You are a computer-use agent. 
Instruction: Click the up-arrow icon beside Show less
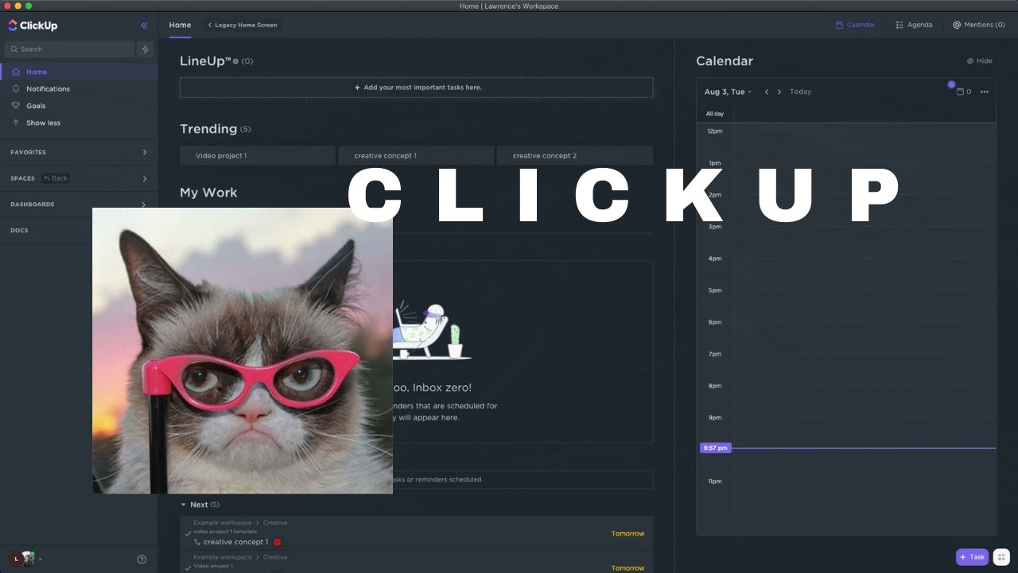point(16,123)
